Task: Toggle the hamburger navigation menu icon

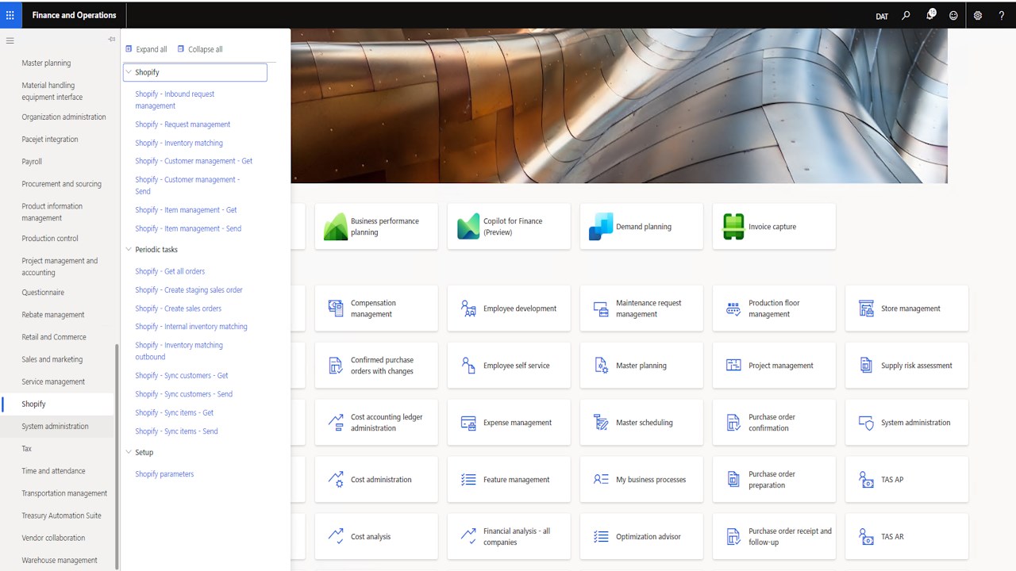Action: click(10, 40)
